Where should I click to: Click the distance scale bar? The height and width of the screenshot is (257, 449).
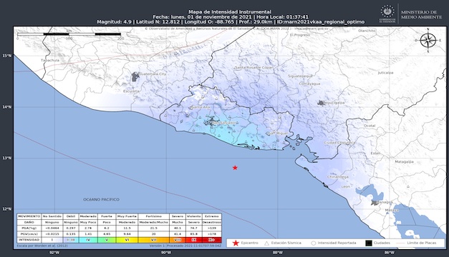[69, 34]
